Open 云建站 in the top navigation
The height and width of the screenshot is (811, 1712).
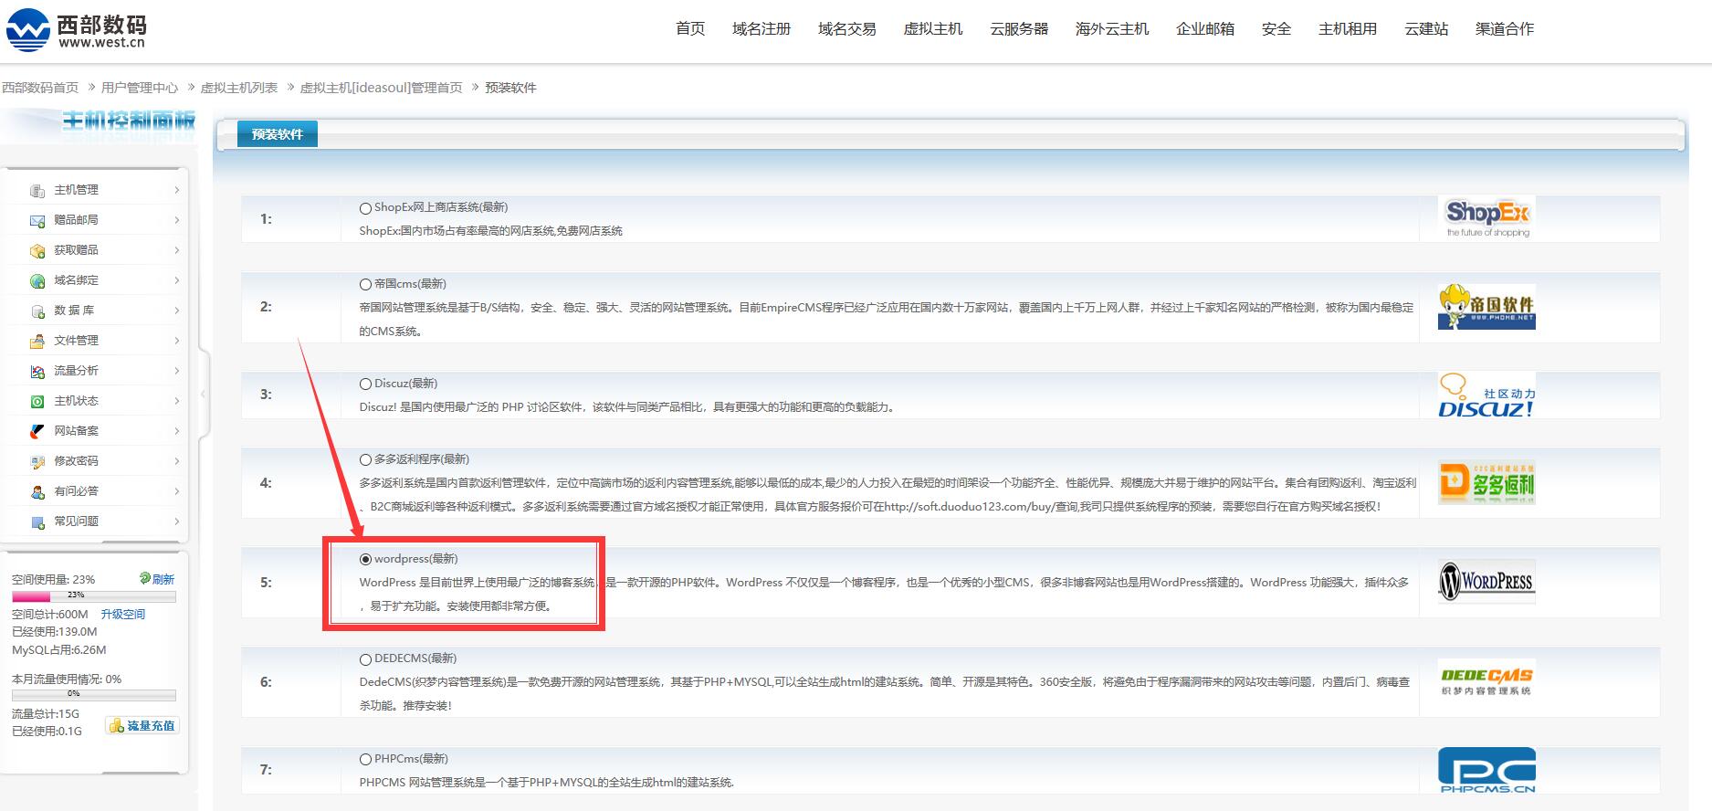pyautogui.click(x=1426, y=29)
